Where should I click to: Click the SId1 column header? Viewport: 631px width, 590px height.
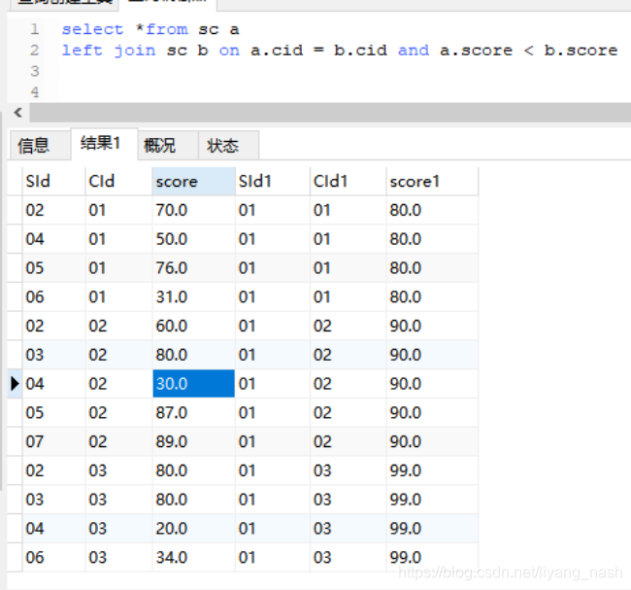[x=273, y=182]
